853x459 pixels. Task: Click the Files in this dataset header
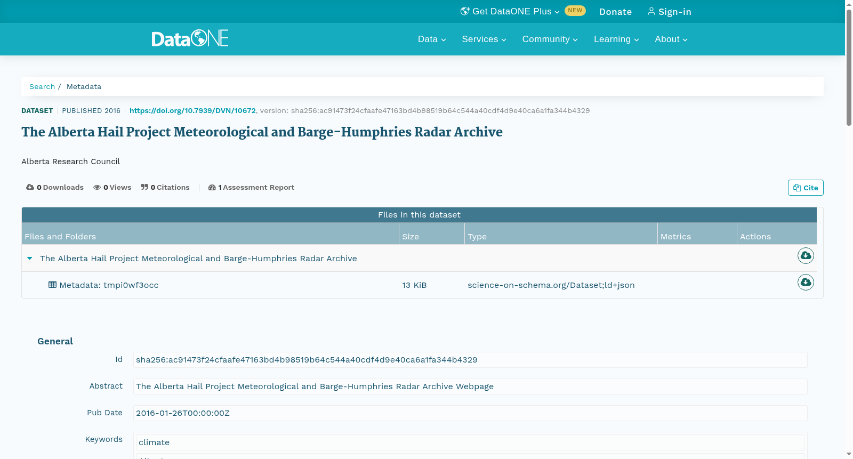click(x=419, y=215)
